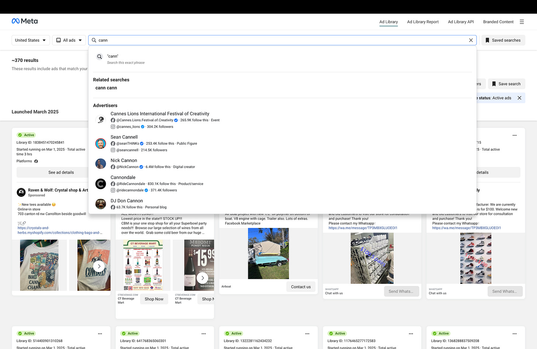Open CT Beverage Mart flyer image
Image resolution: width=537 pixels, height=349 pixels.
pos(143,265)
